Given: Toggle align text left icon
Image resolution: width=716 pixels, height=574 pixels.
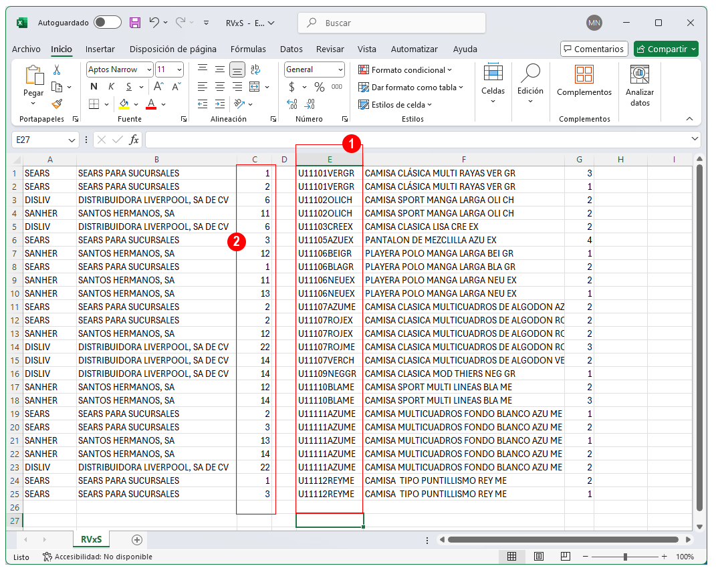Looking at the screenshot, I should tap(203, 87).
